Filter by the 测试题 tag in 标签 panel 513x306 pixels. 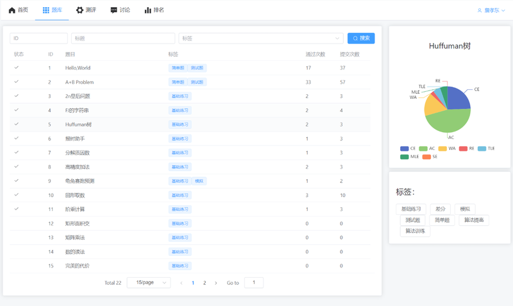pos(412,220)
